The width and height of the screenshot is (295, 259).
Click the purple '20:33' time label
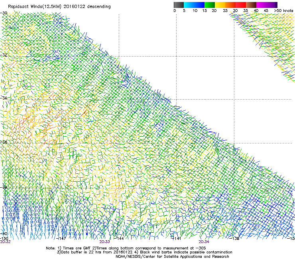[104, 242]
